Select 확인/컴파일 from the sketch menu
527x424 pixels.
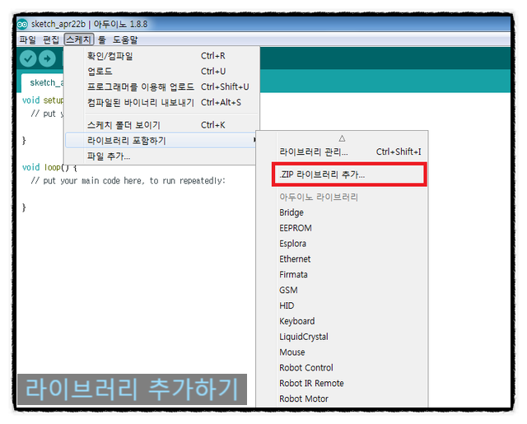click(x=110, y=56)
